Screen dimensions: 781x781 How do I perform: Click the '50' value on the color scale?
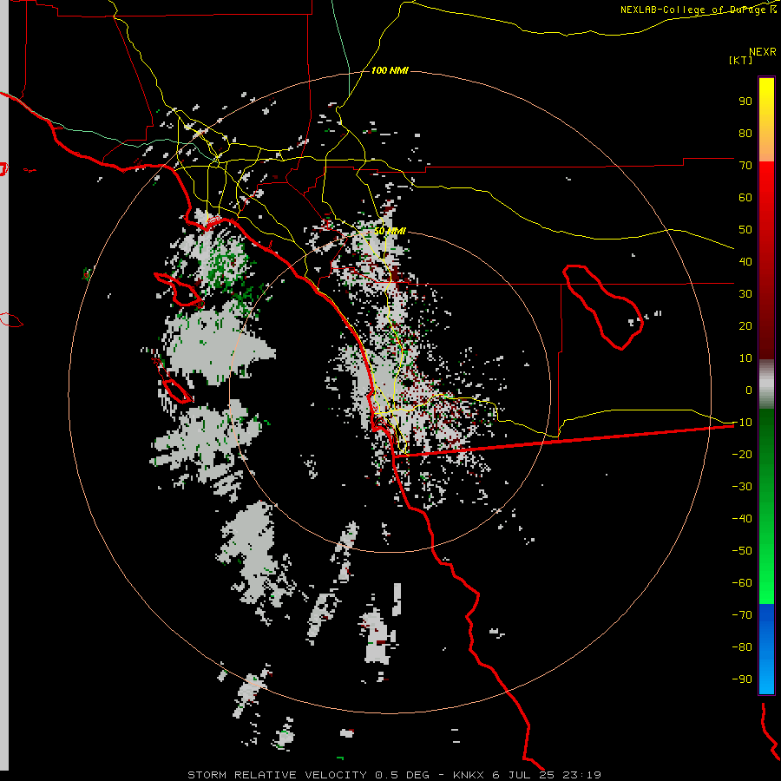click(745, 230)
